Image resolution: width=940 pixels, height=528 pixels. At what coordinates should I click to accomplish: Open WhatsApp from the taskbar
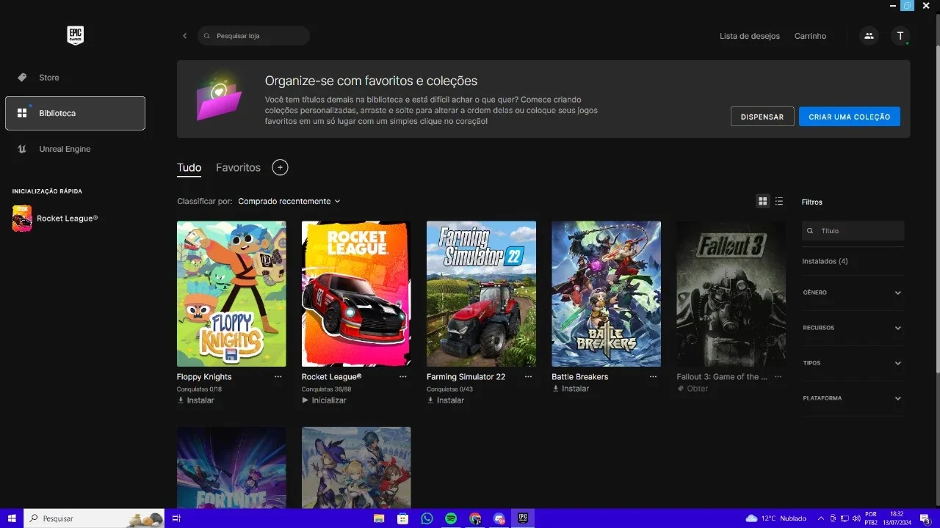[x=427, y=518]
